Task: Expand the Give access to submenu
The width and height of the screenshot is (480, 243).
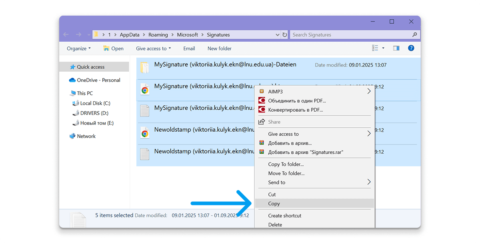Action: coord(369,133)
